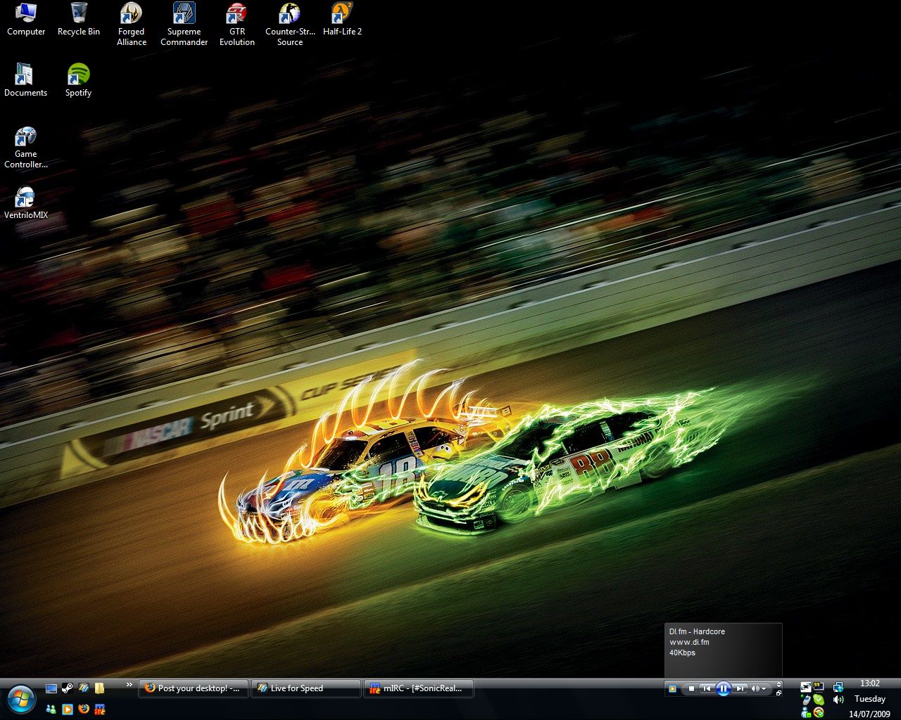The width and height of the screenshot is (901, 720).
Task: Select the Documents desktop shortcut
Action: (x=25, y=80)
